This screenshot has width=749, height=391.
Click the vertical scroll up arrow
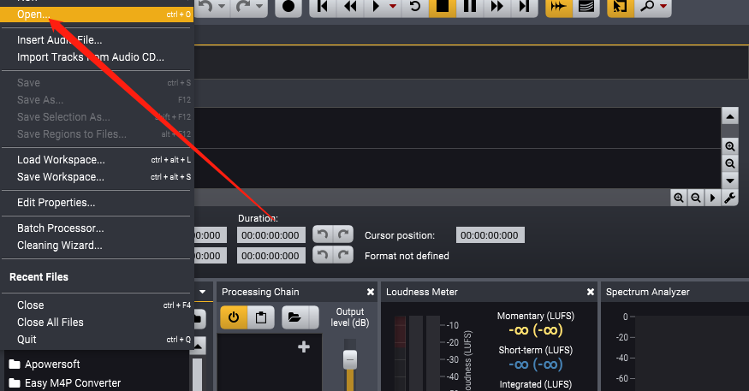(x=730, y=116)
